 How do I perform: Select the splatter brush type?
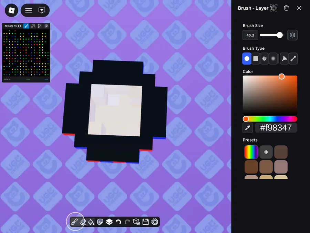click(264, 59)
